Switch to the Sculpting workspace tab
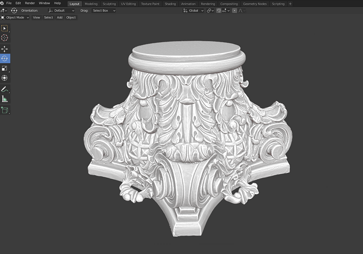 pyautogui.click(x=109, y=3)
